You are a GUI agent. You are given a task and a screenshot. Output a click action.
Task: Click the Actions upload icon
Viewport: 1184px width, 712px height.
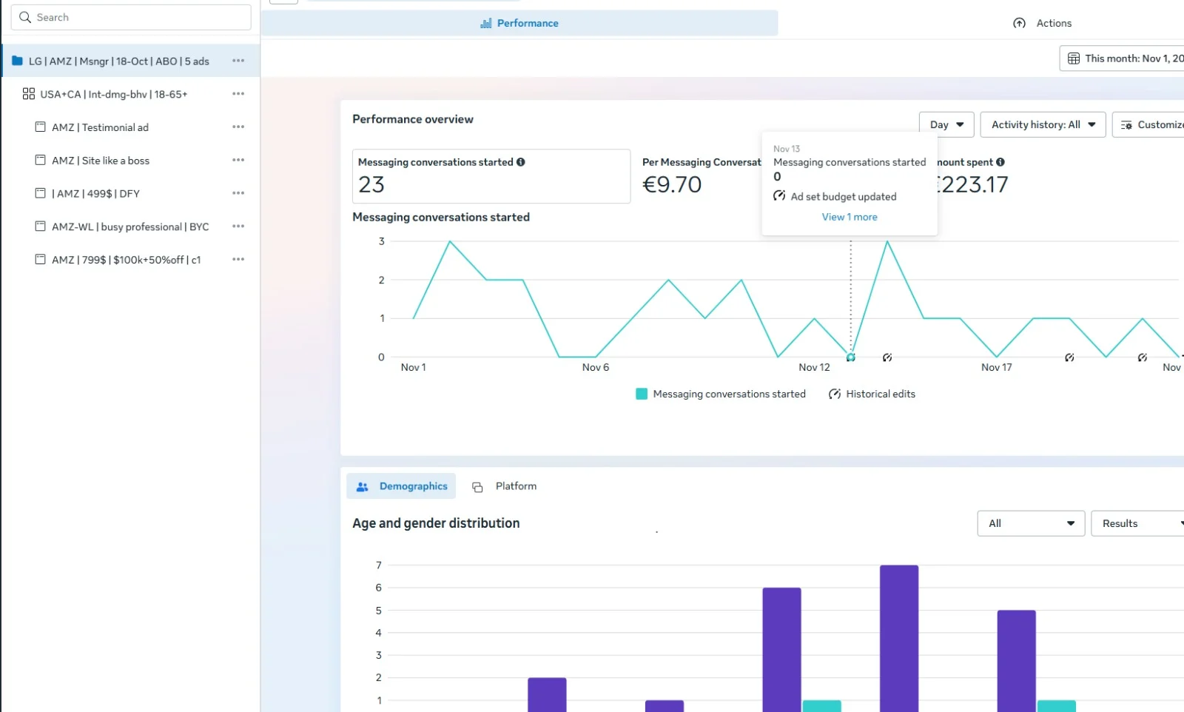click(x=1019, y=23)
